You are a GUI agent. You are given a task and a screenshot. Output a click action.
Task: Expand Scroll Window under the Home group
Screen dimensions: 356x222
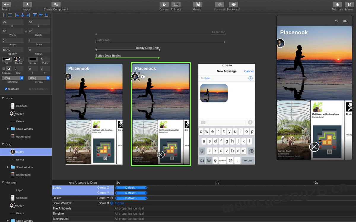click(x=7, y=129)
